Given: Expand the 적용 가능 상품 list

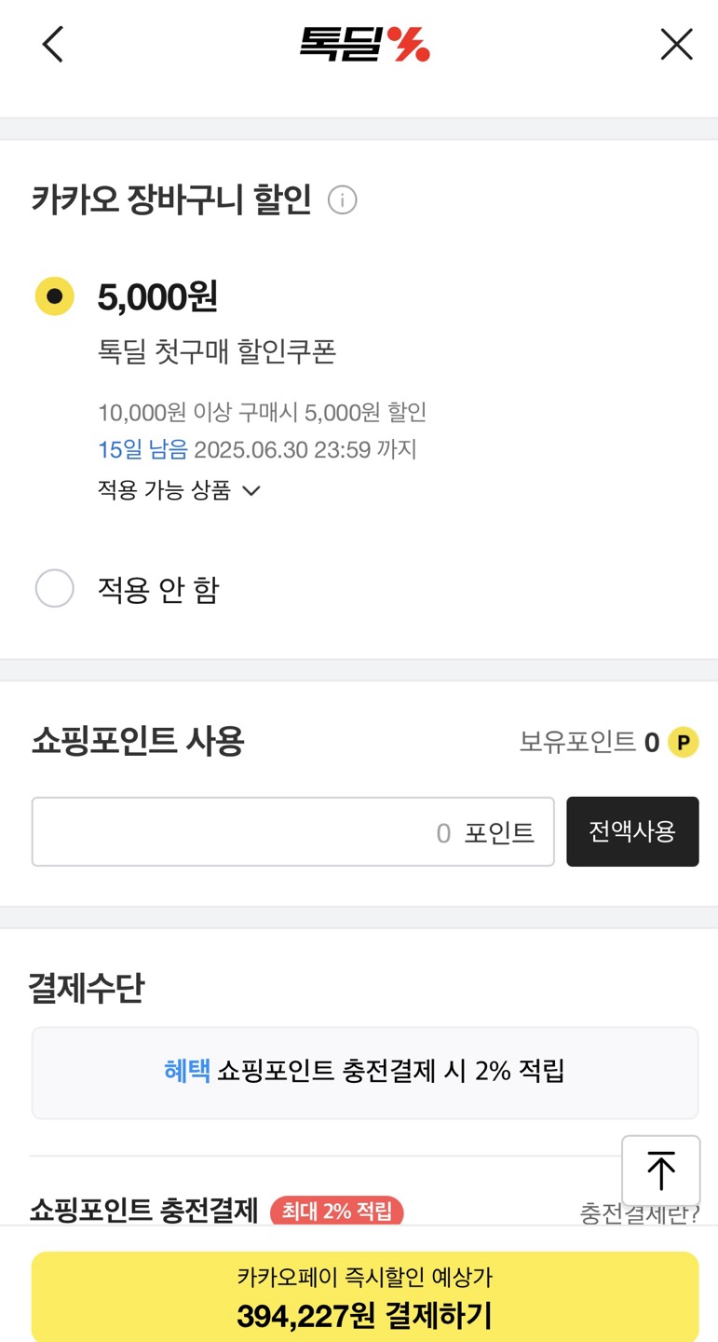Looking at the screenshot, I should pos(164,490).
